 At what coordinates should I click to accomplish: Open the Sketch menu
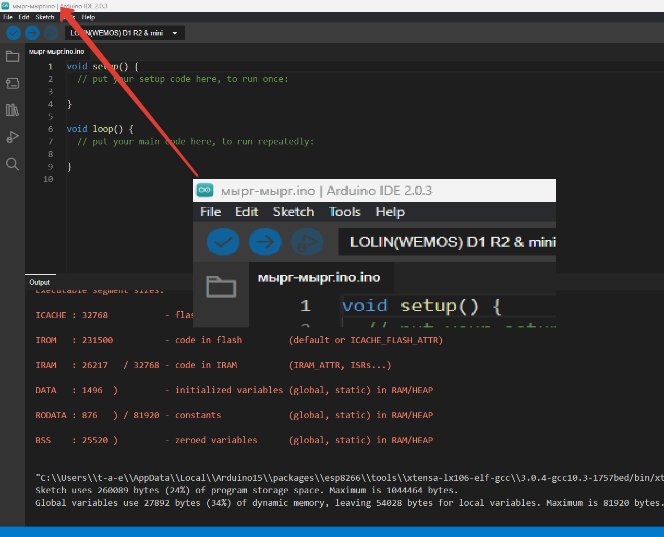pyautogui.click(x=45, y=17)
